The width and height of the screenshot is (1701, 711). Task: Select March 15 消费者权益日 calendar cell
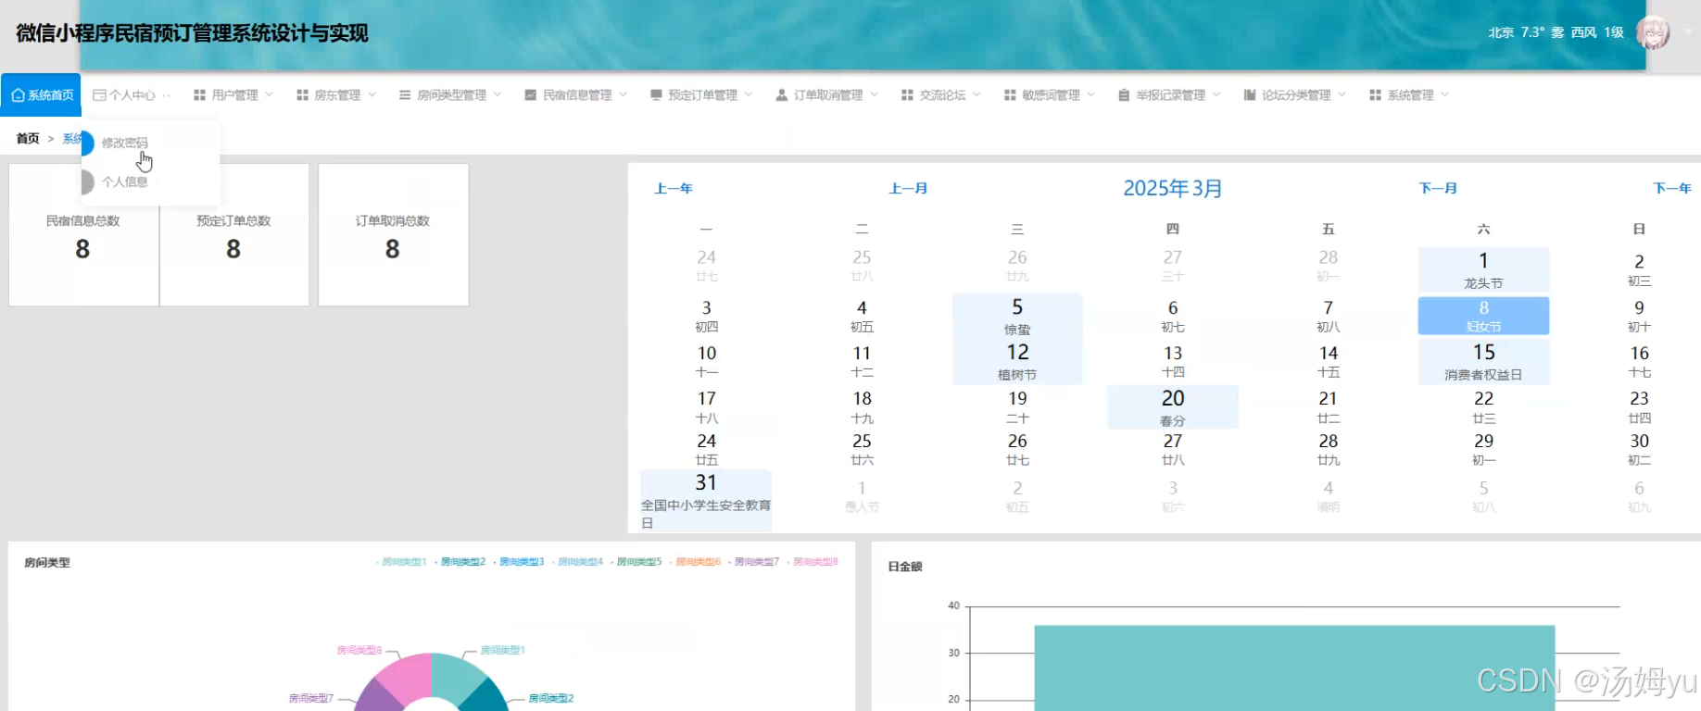(x=1483, y=362)
